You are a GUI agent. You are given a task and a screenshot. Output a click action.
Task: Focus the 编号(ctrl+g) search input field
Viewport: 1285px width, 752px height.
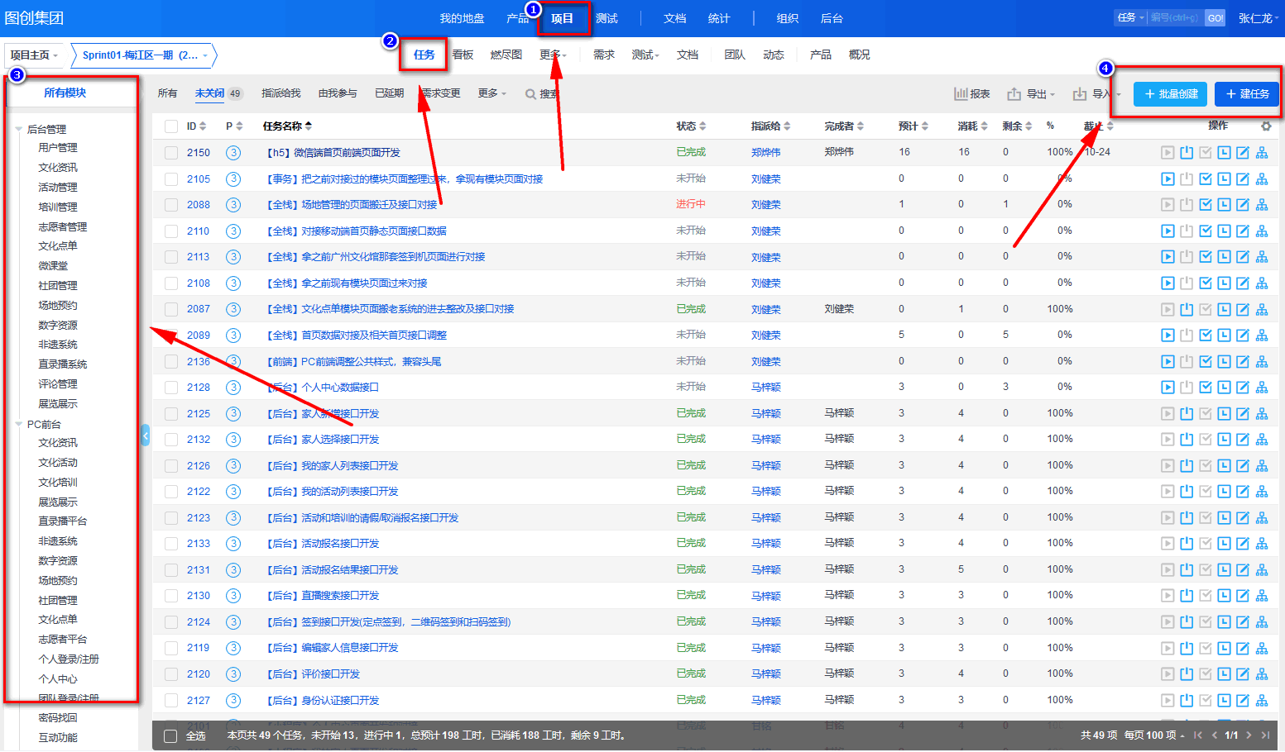click(1176, 17)
